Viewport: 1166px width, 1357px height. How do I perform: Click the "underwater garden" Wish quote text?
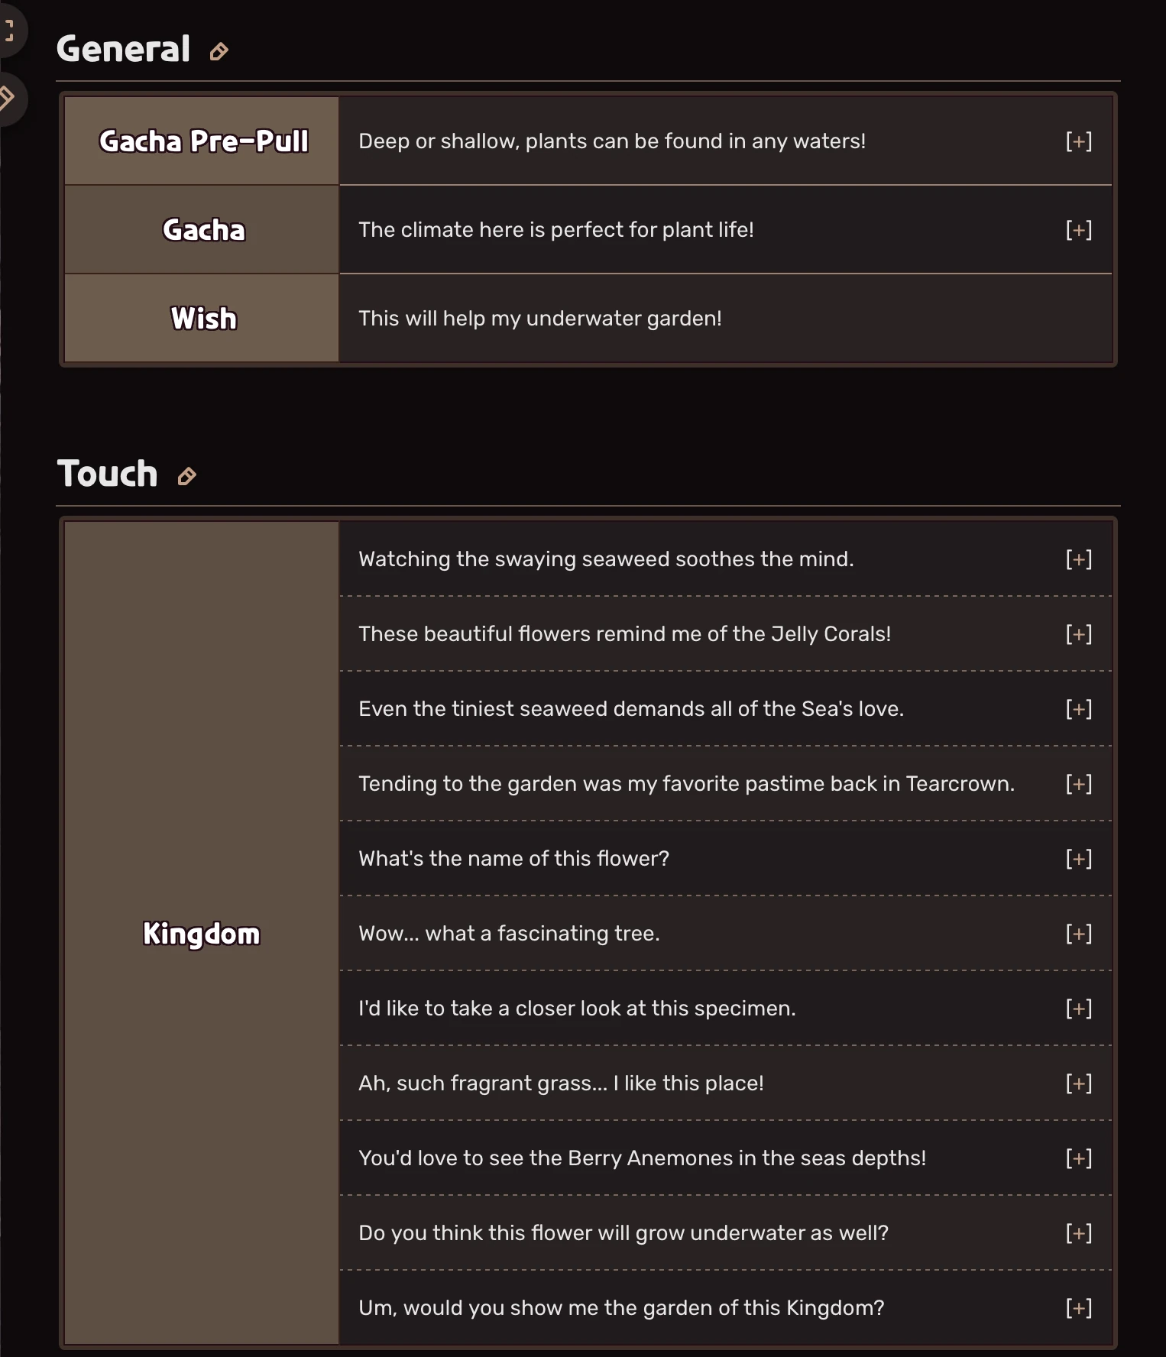tap(540, 319)
